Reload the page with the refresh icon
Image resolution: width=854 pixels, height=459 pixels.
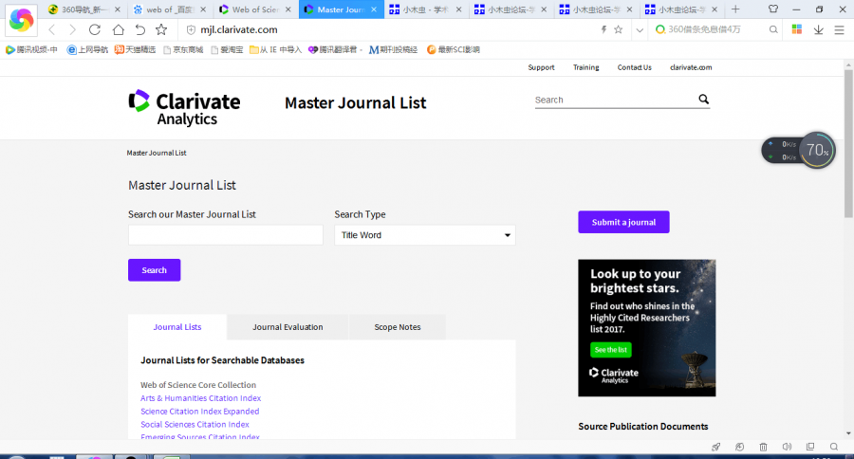tap(95, 29)
